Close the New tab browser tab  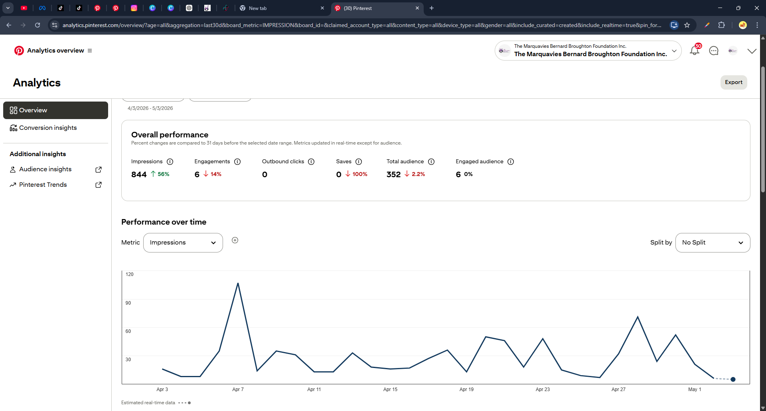coord(322,8)
